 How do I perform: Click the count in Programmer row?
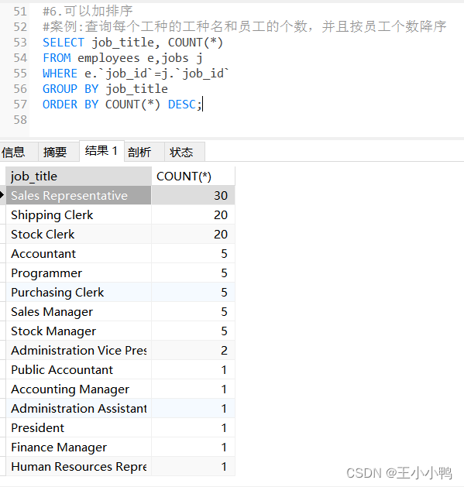pyautogui.click(x=193, y=273)
